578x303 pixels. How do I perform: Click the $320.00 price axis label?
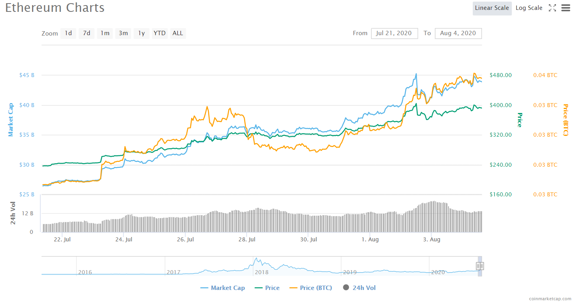click(x=501, y=135)
